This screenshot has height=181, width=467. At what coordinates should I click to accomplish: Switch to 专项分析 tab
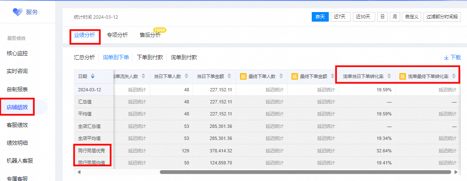[x=117, y=35]
